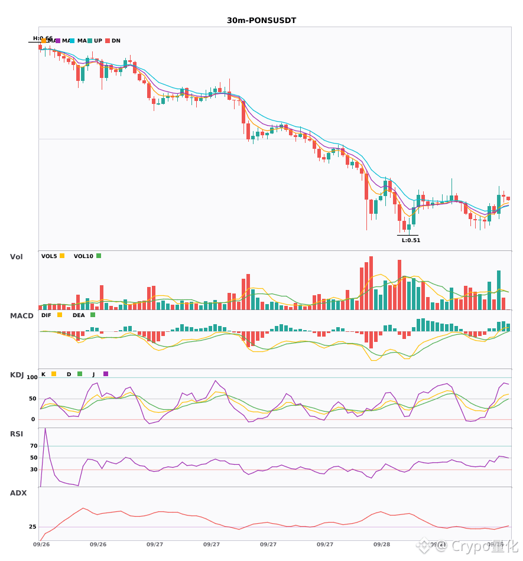Click the KDJ panel label

click(17, 375)
